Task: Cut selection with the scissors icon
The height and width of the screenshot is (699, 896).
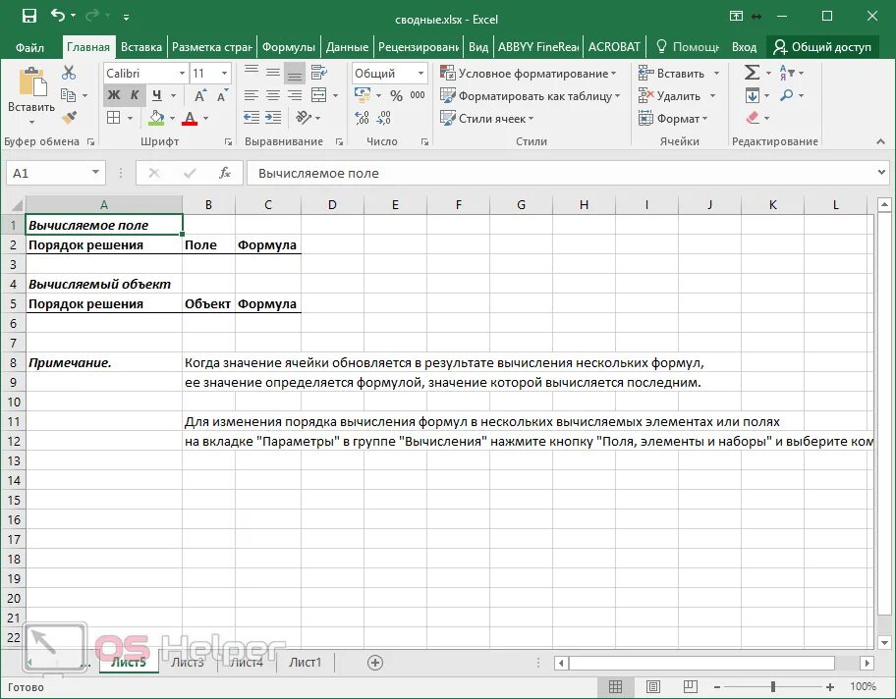Action: pos(69,73)
